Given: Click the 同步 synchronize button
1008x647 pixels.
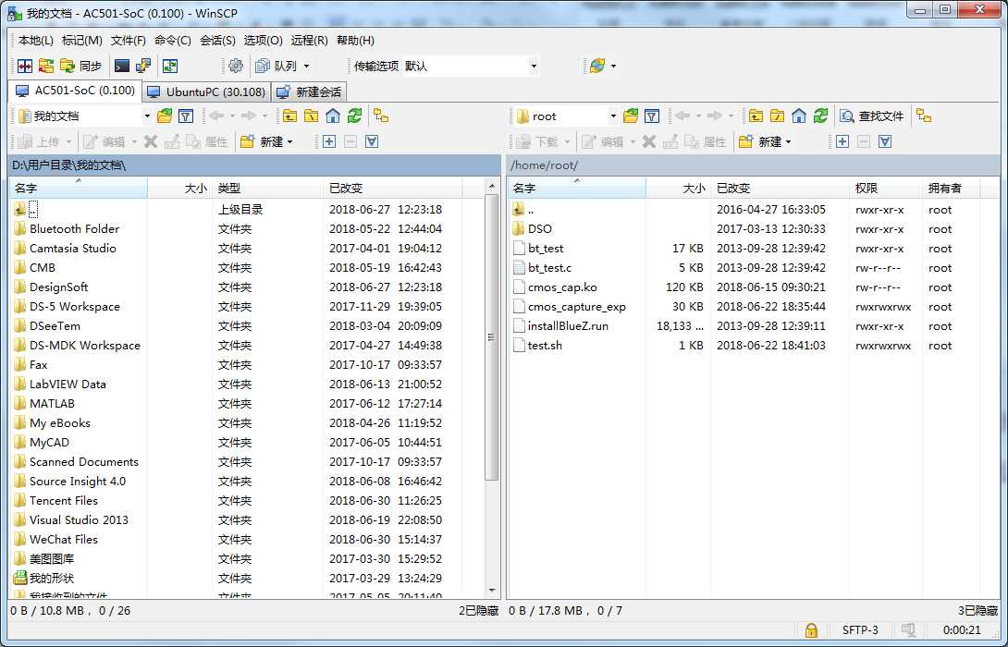Looking at the screenshot, I should pyautogui.click(x=81, y=66).
